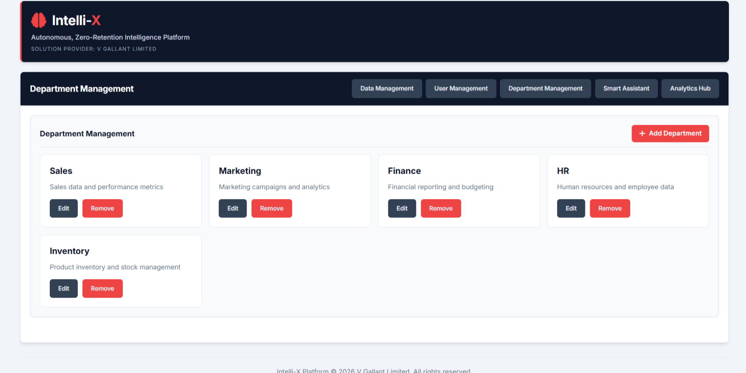Remove the Inventory department

pyautogui.click(x=102, y=289)
